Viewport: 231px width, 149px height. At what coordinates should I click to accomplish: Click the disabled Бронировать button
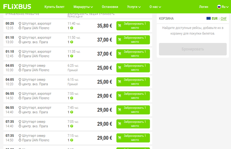(193, 49)
